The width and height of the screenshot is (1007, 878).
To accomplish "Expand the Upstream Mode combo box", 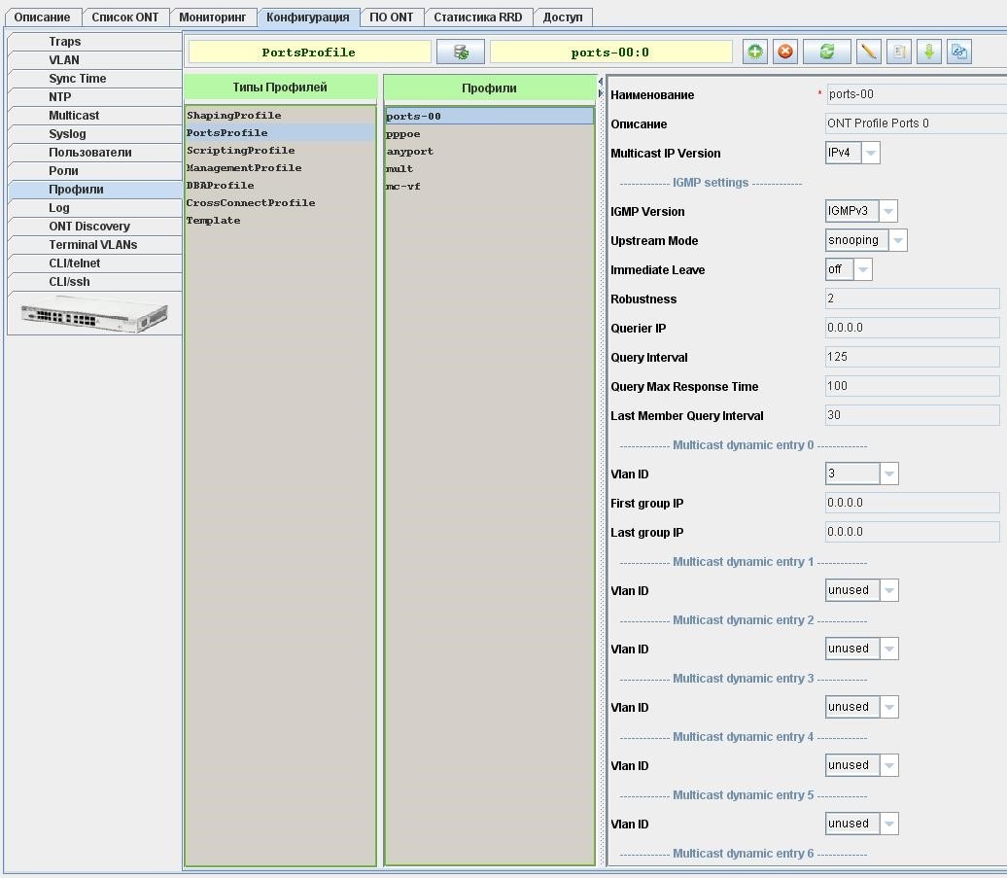I will [897, 240].
